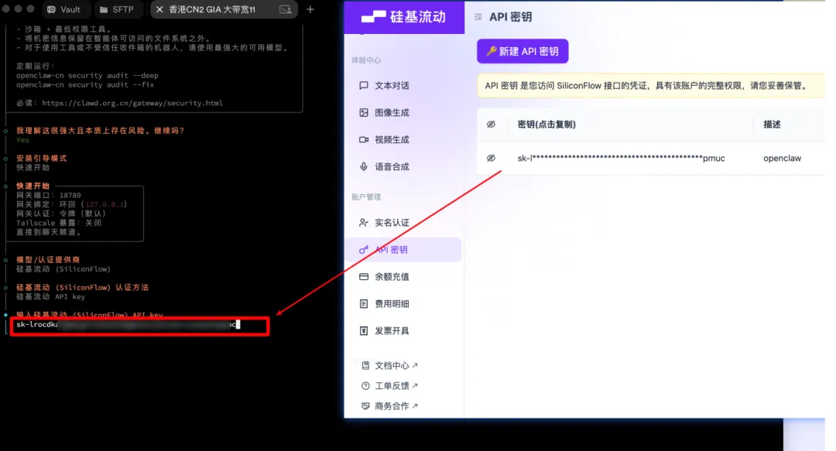836x451 pixels.
Task: Open 实名认证 in the sidebar menu
Action: [403, 223]
